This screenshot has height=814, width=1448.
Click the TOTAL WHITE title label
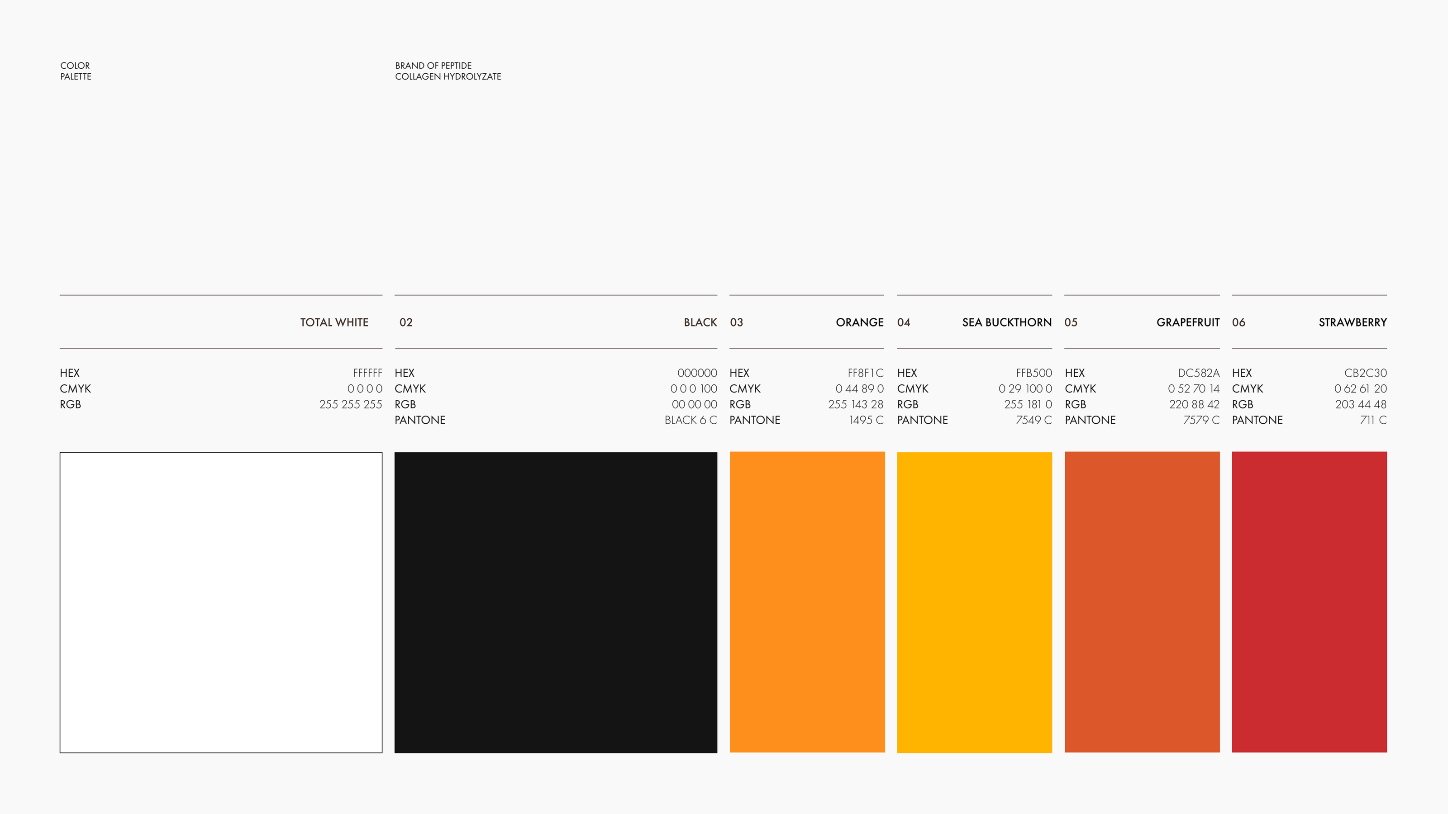pyautogui.click(x=334, y=322)
